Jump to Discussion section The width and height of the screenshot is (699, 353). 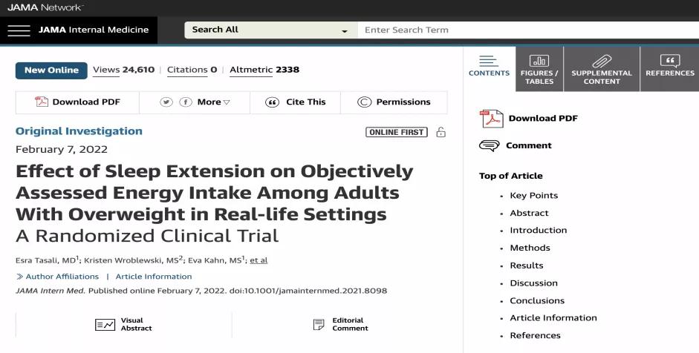(533, 283)
